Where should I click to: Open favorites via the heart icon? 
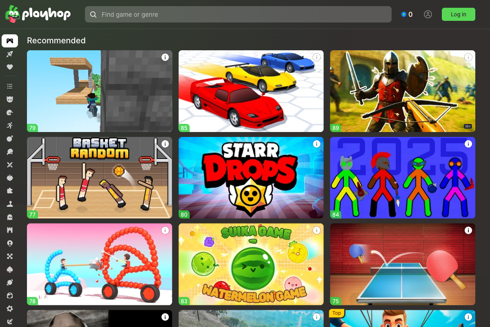(10, 67)
